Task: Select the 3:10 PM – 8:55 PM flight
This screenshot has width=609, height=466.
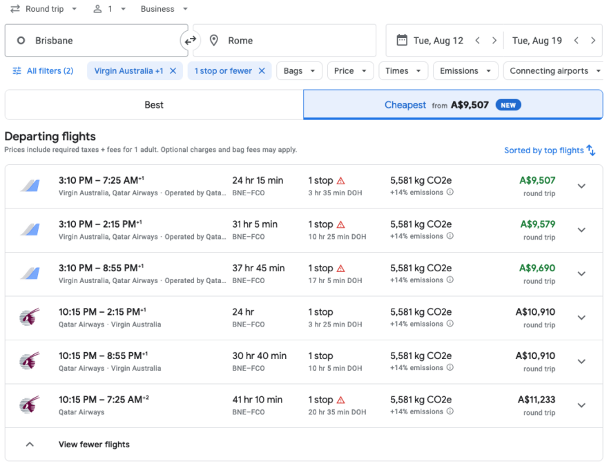Action: [304, 274]
